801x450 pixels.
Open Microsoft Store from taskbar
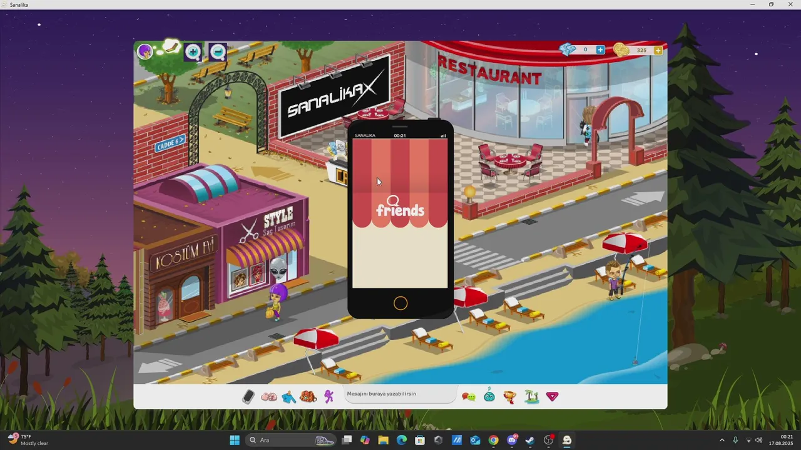tap(420, 440)
